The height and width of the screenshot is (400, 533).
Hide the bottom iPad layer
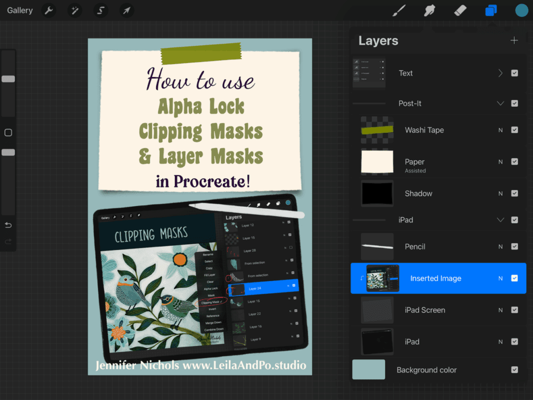[x=514, y=342]
